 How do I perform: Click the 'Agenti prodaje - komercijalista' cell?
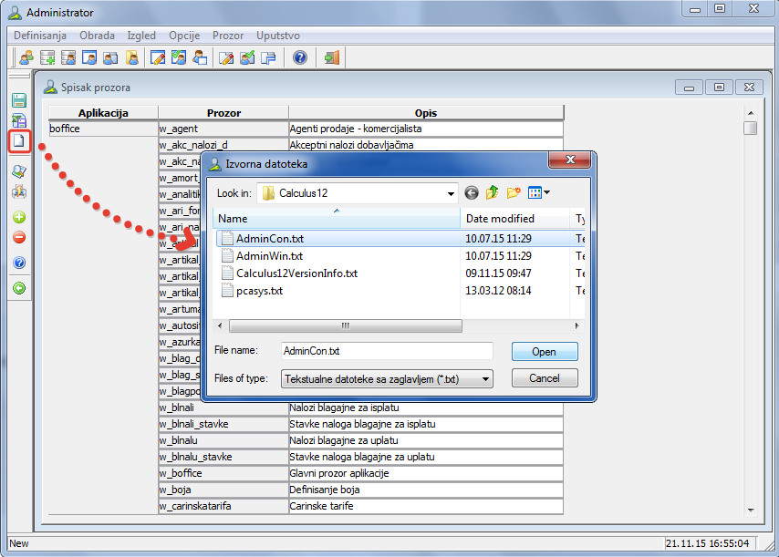click(426, 129)
